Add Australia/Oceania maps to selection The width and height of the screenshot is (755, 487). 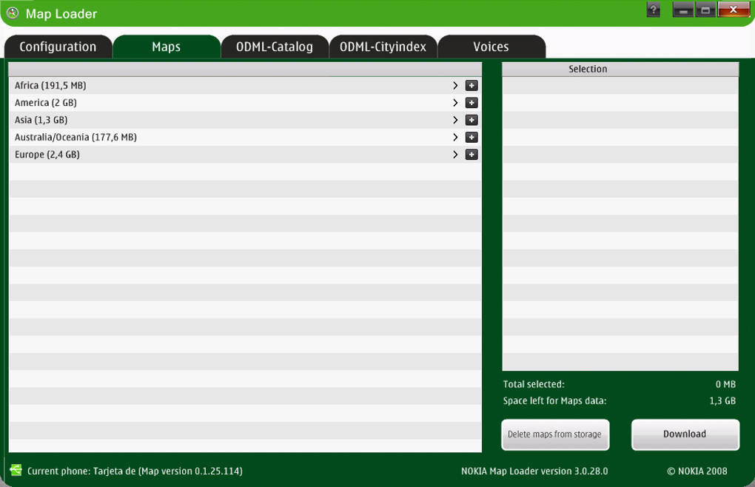472,138
